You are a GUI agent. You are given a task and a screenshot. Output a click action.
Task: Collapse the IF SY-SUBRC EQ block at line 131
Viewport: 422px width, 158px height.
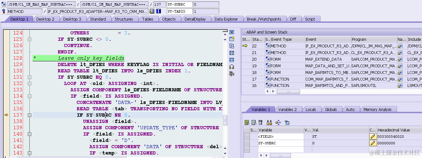(30, 77)
